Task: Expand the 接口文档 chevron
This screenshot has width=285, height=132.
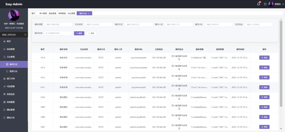Action: coord(24,79)
